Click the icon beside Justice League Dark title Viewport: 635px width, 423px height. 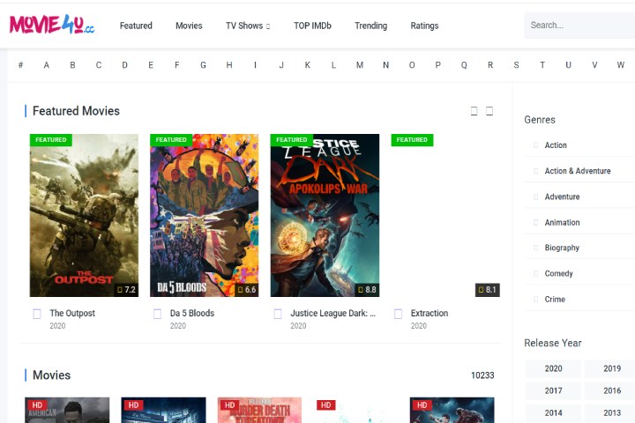[278, 314]
